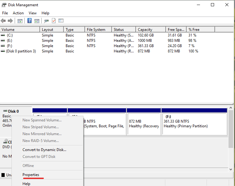Click the disk pane vertical scrollbar thumb

(231, 129)
